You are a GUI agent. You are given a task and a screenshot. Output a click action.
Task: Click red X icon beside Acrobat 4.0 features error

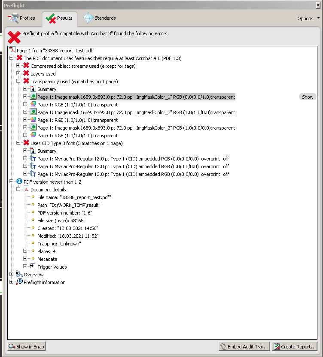19,58
